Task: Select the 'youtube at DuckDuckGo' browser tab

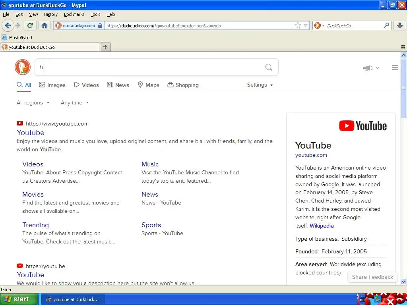Action: pos(50,47)
